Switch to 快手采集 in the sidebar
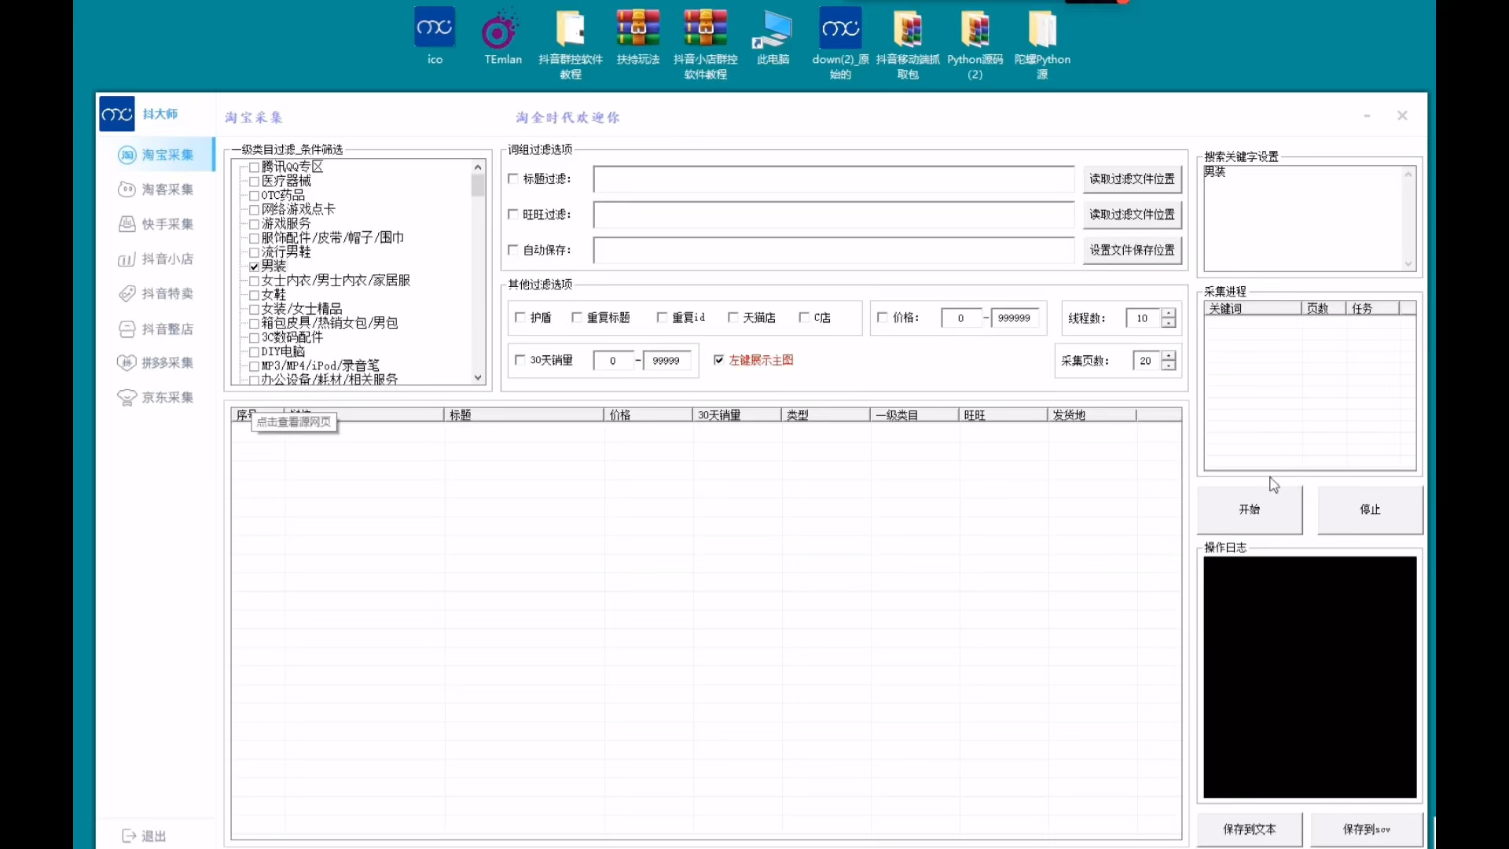Viewport: 1509px width, 849px height. pos(156,224)
